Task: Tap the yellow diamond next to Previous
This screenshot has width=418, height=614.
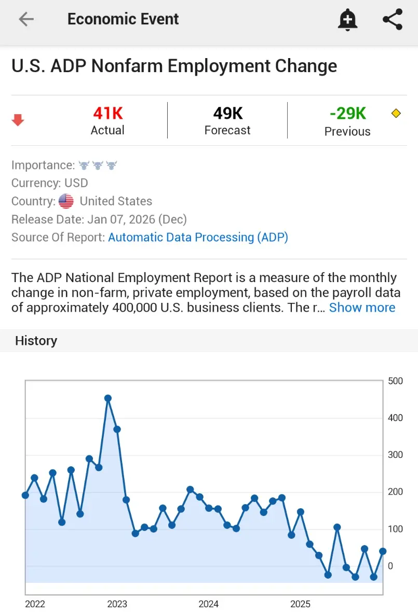Action: 395,113
